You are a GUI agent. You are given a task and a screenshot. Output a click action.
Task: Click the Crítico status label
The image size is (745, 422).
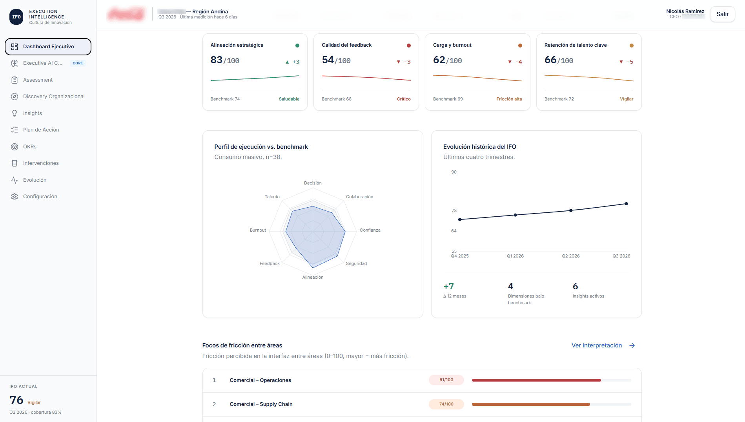tap(404, 99)
